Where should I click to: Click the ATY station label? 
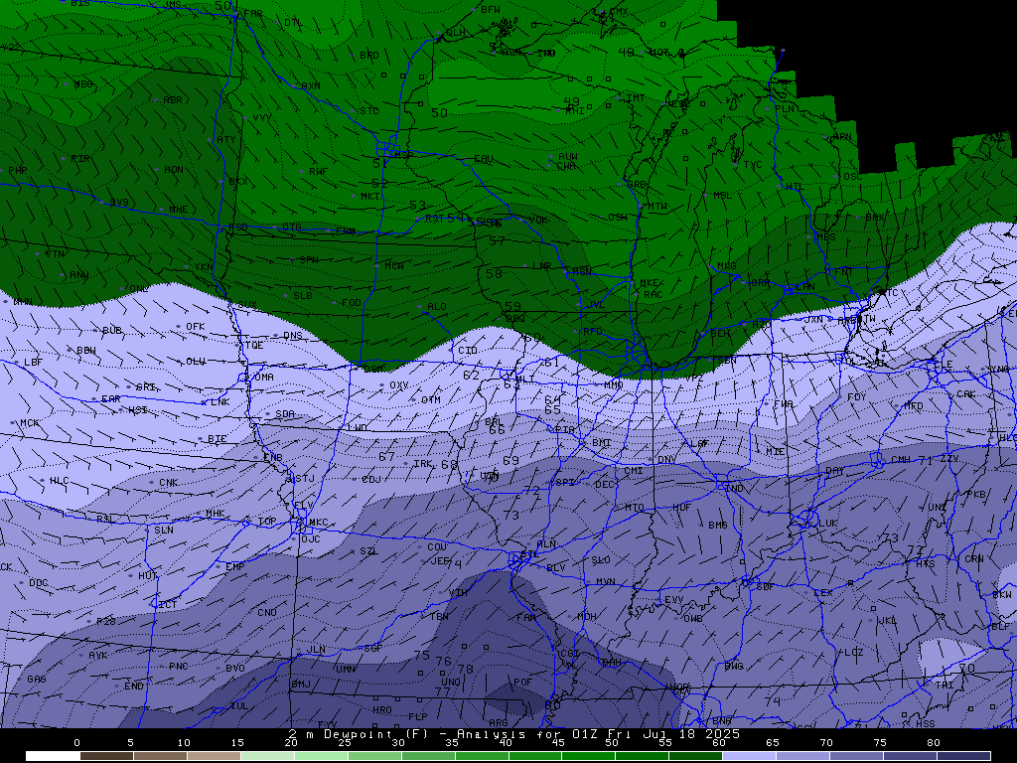point(226,139)
